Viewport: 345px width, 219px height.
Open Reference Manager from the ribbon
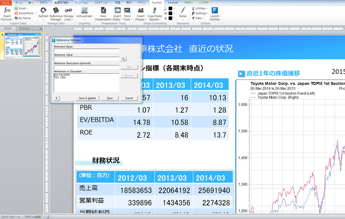click(56, 13)
